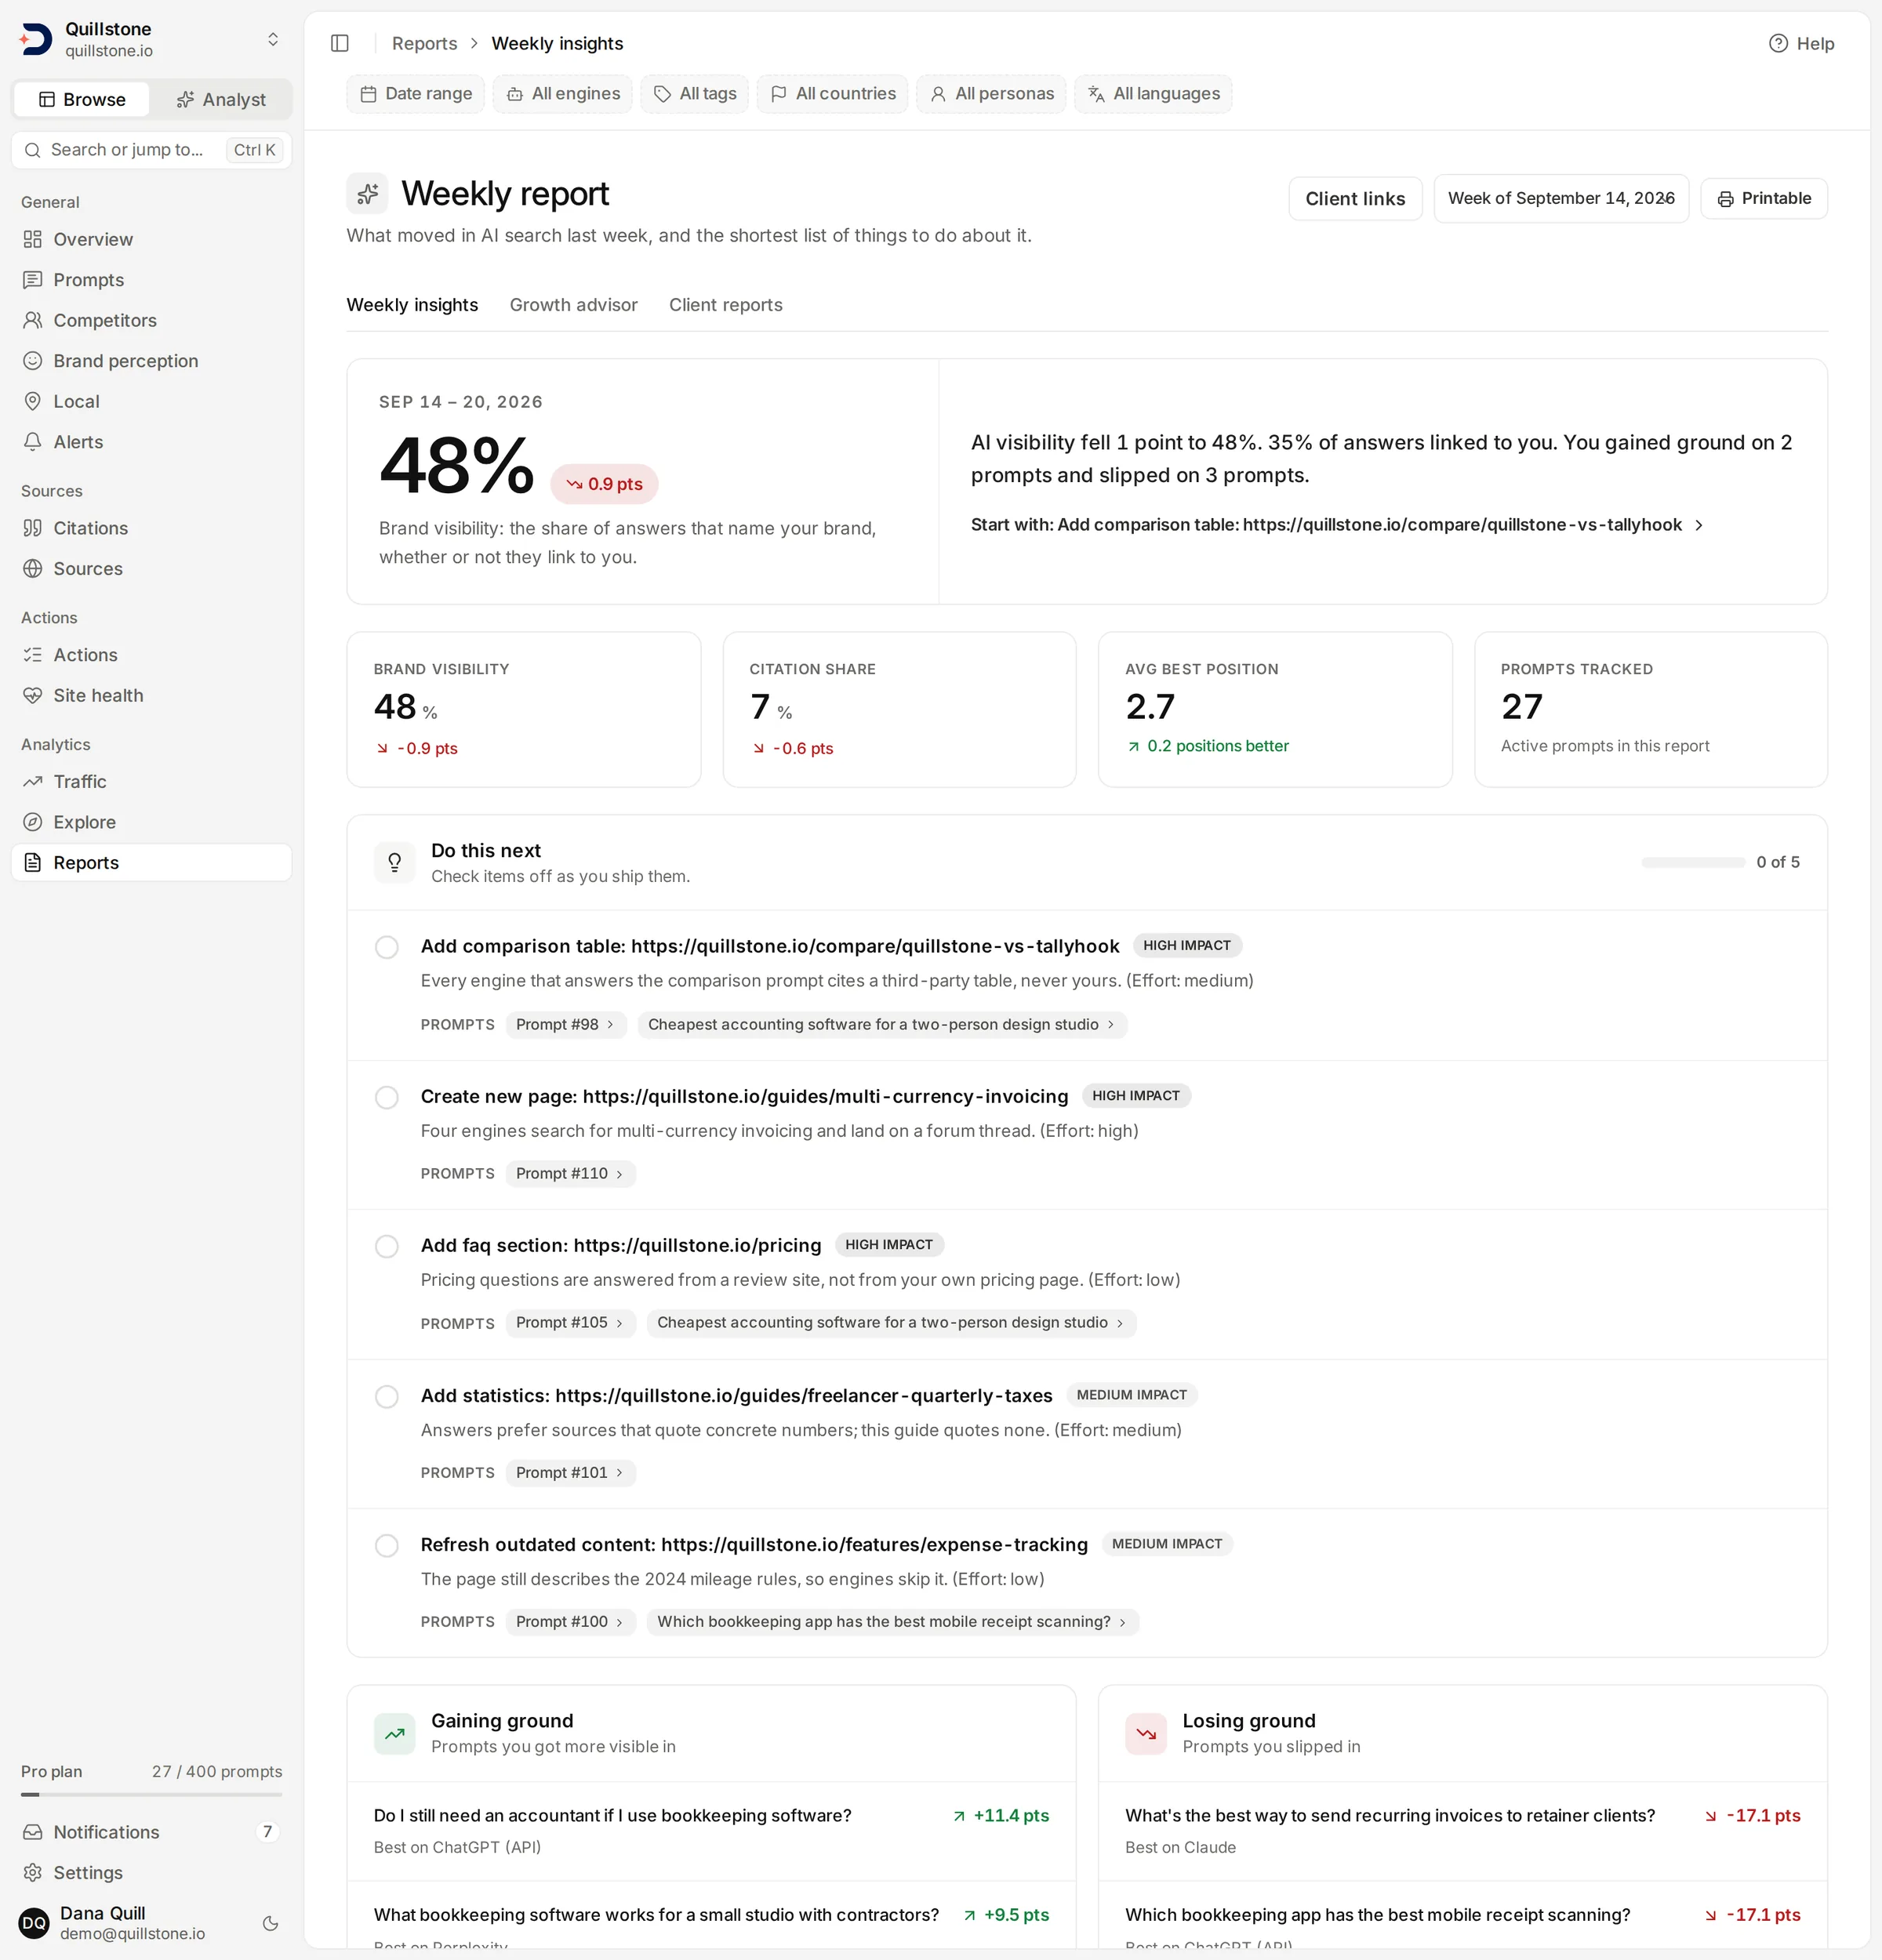Image resolution: width=1882 pixels, height=1960 pixels.
Task: Open the Date range filter
Action: click(416, 94)
